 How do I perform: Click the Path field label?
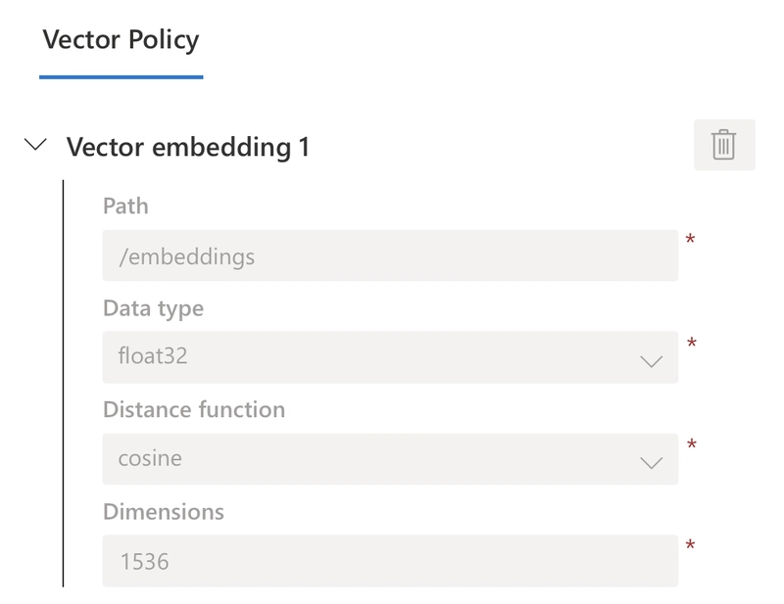[125, 206]
